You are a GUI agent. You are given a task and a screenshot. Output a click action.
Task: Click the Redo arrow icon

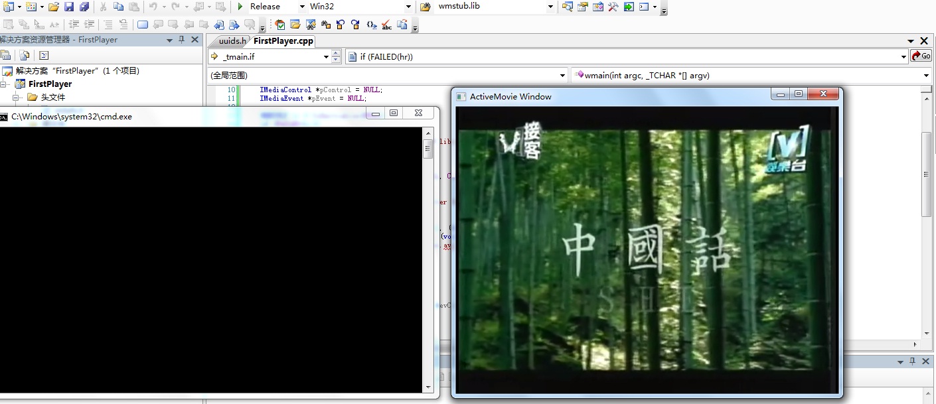(x=175, y=7)
